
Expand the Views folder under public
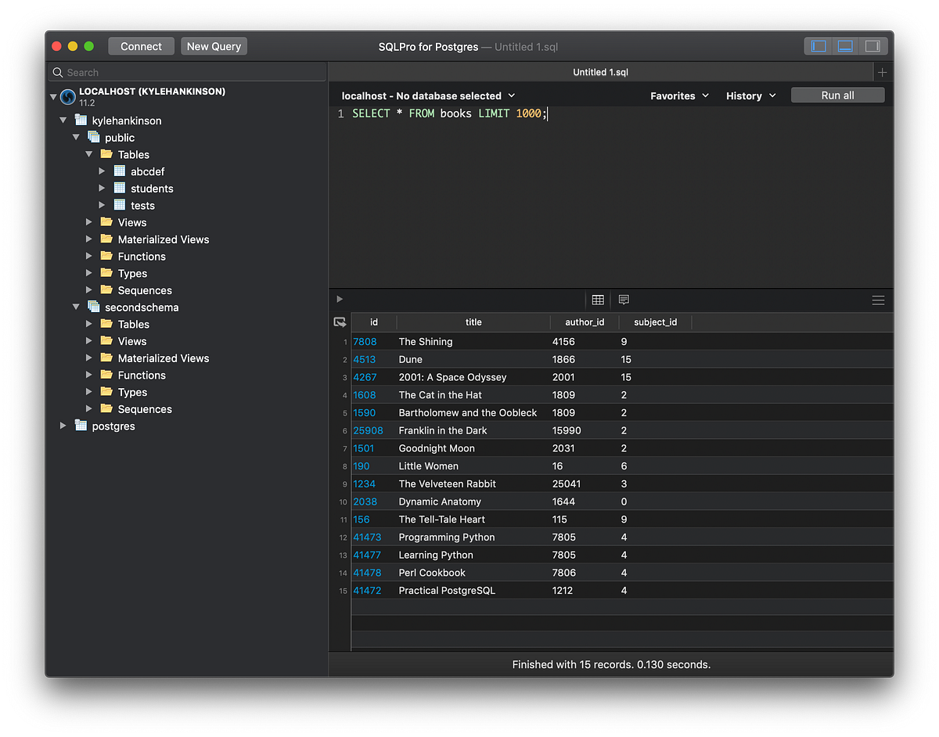[88, 221]
